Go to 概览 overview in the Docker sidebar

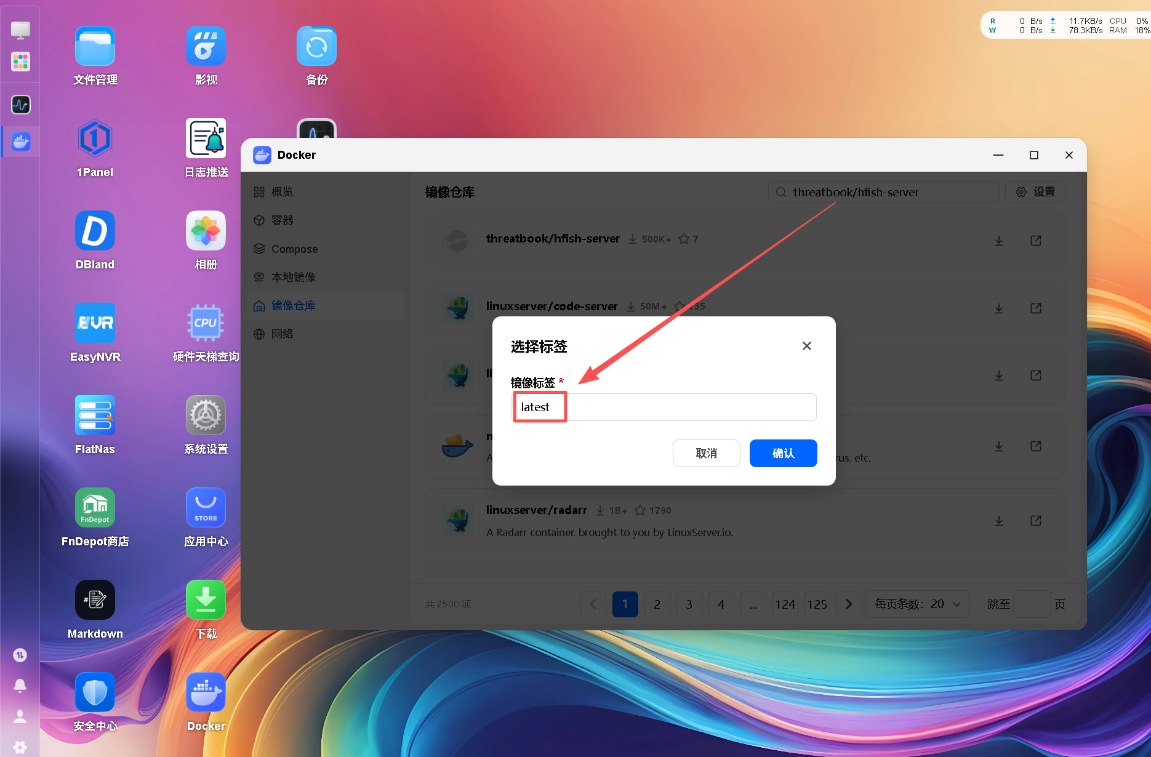325,192
